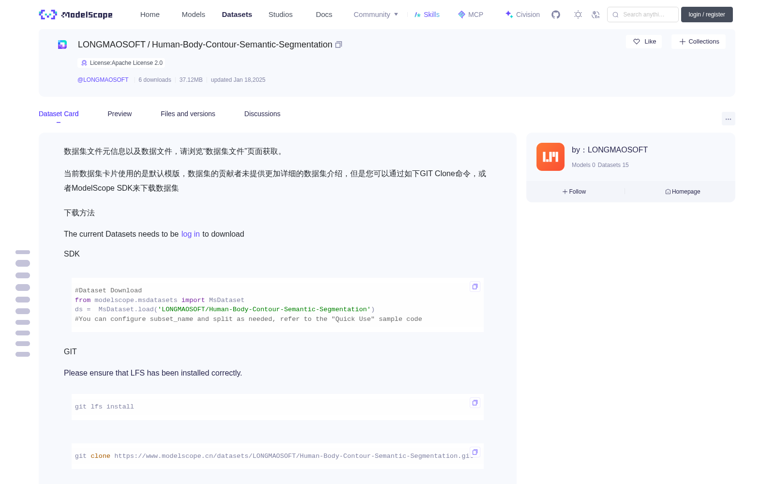Screen dimensions: 774x484
Task: Open the Skills page
Action: coord(427,15)
